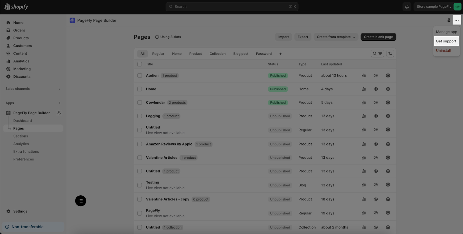Switch to the Password tab
Image resolution: width=463 pixels, height=234 pixels.
coord(264,54)
